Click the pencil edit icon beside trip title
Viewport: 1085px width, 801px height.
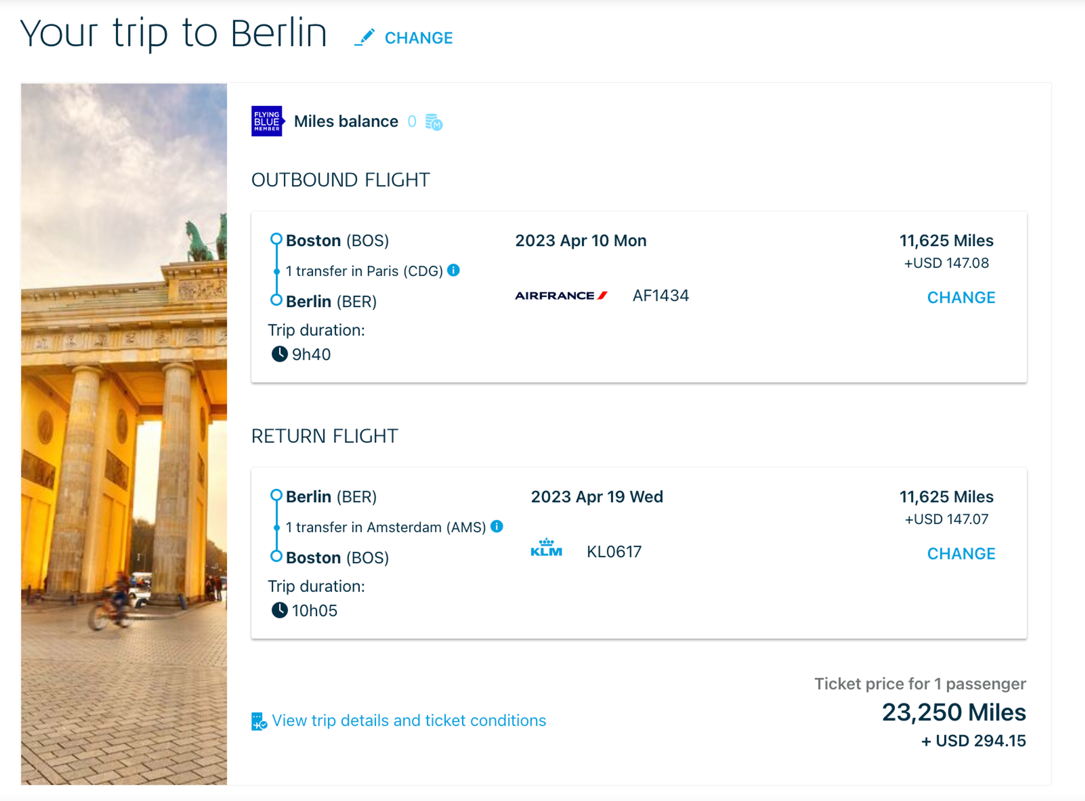pyautogui.click(x=364, y=37)
